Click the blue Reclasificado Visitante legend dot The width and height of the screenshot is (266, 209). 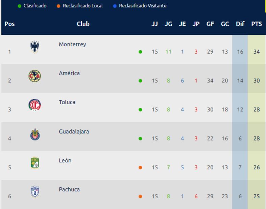coord(115,6)
